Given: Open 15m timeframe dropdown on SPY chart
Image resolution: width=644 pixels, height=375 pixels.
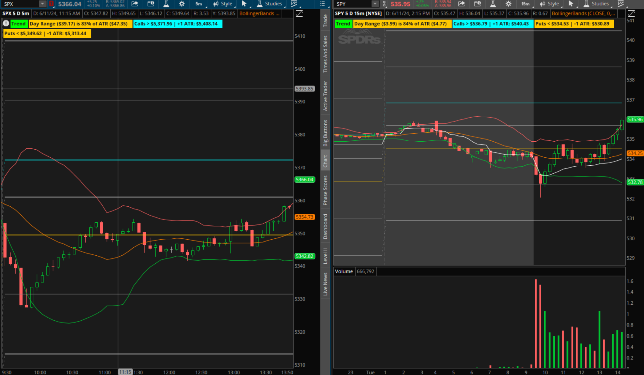Looking at the screenshot, I should [526, 4].
